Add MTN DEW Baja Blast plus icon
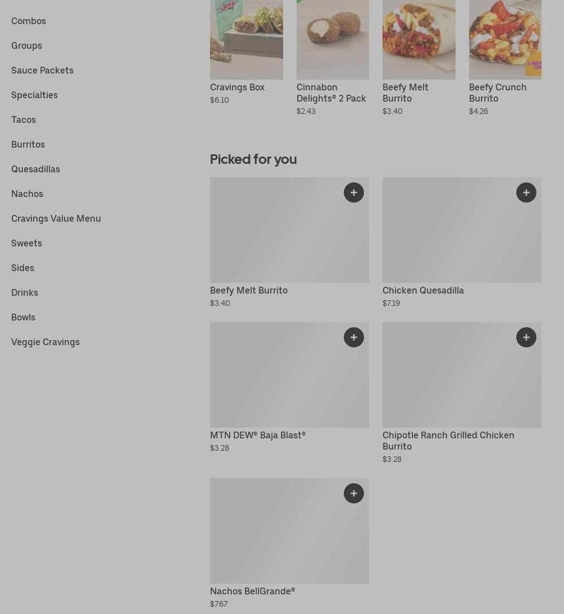The height and width of the screenshot is (614, 564). click(x=353, y=337)
